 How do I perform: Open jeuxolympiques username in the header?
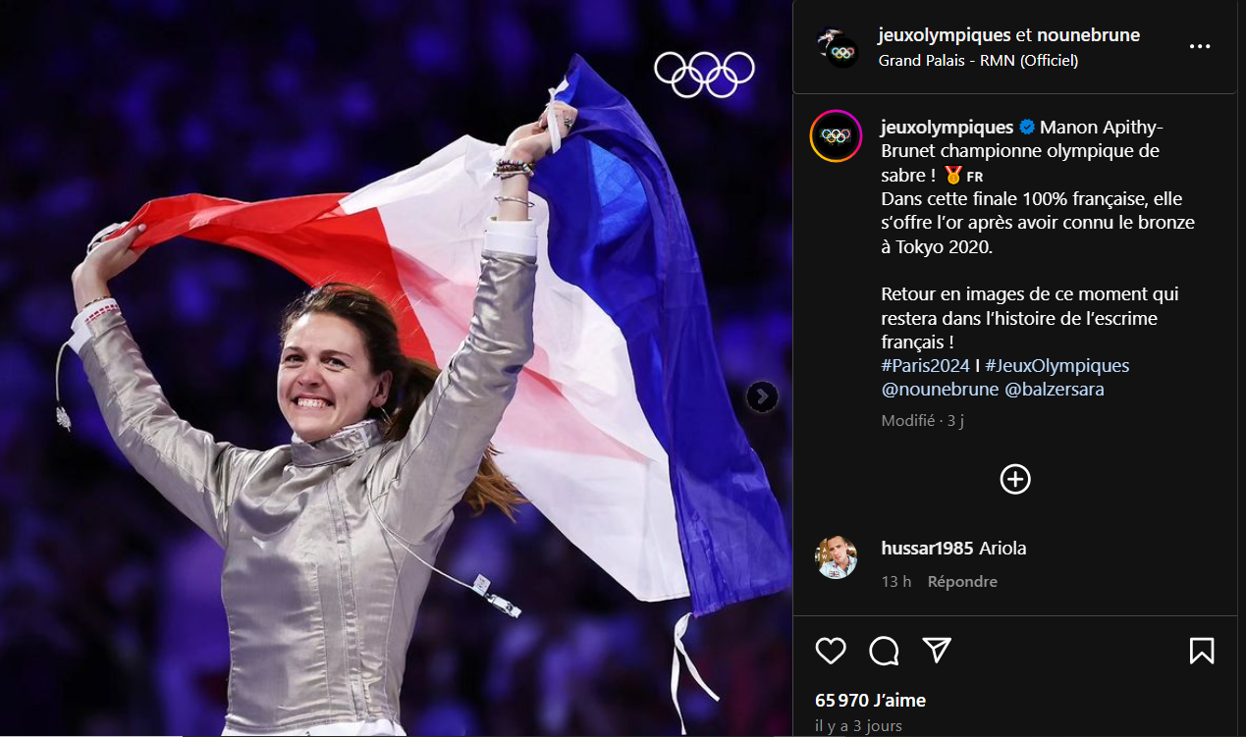click(x=945, y=35)
